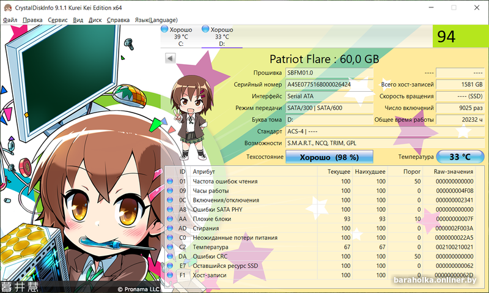Viewport: 489px width, 293px height.
Task: Click the firmware field SBFM01.0
Action: (x=329, y=73)
